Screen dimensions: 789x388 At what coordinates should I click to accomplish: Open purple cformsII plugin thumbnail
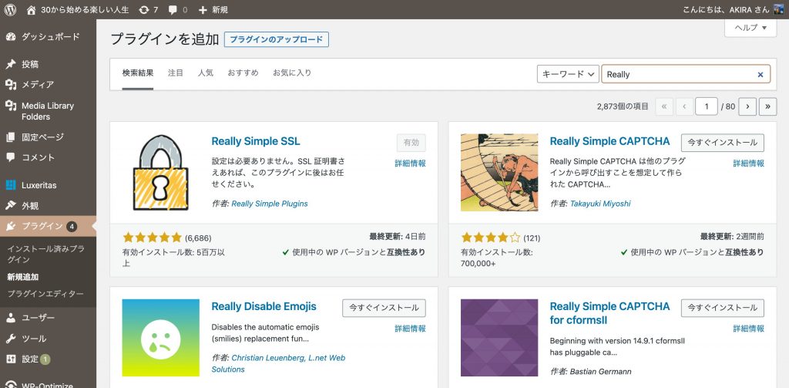point(499,338)
